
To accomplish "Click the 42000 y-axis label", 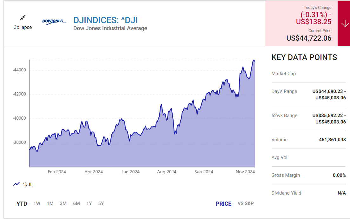I will click(x=20, y=94).
